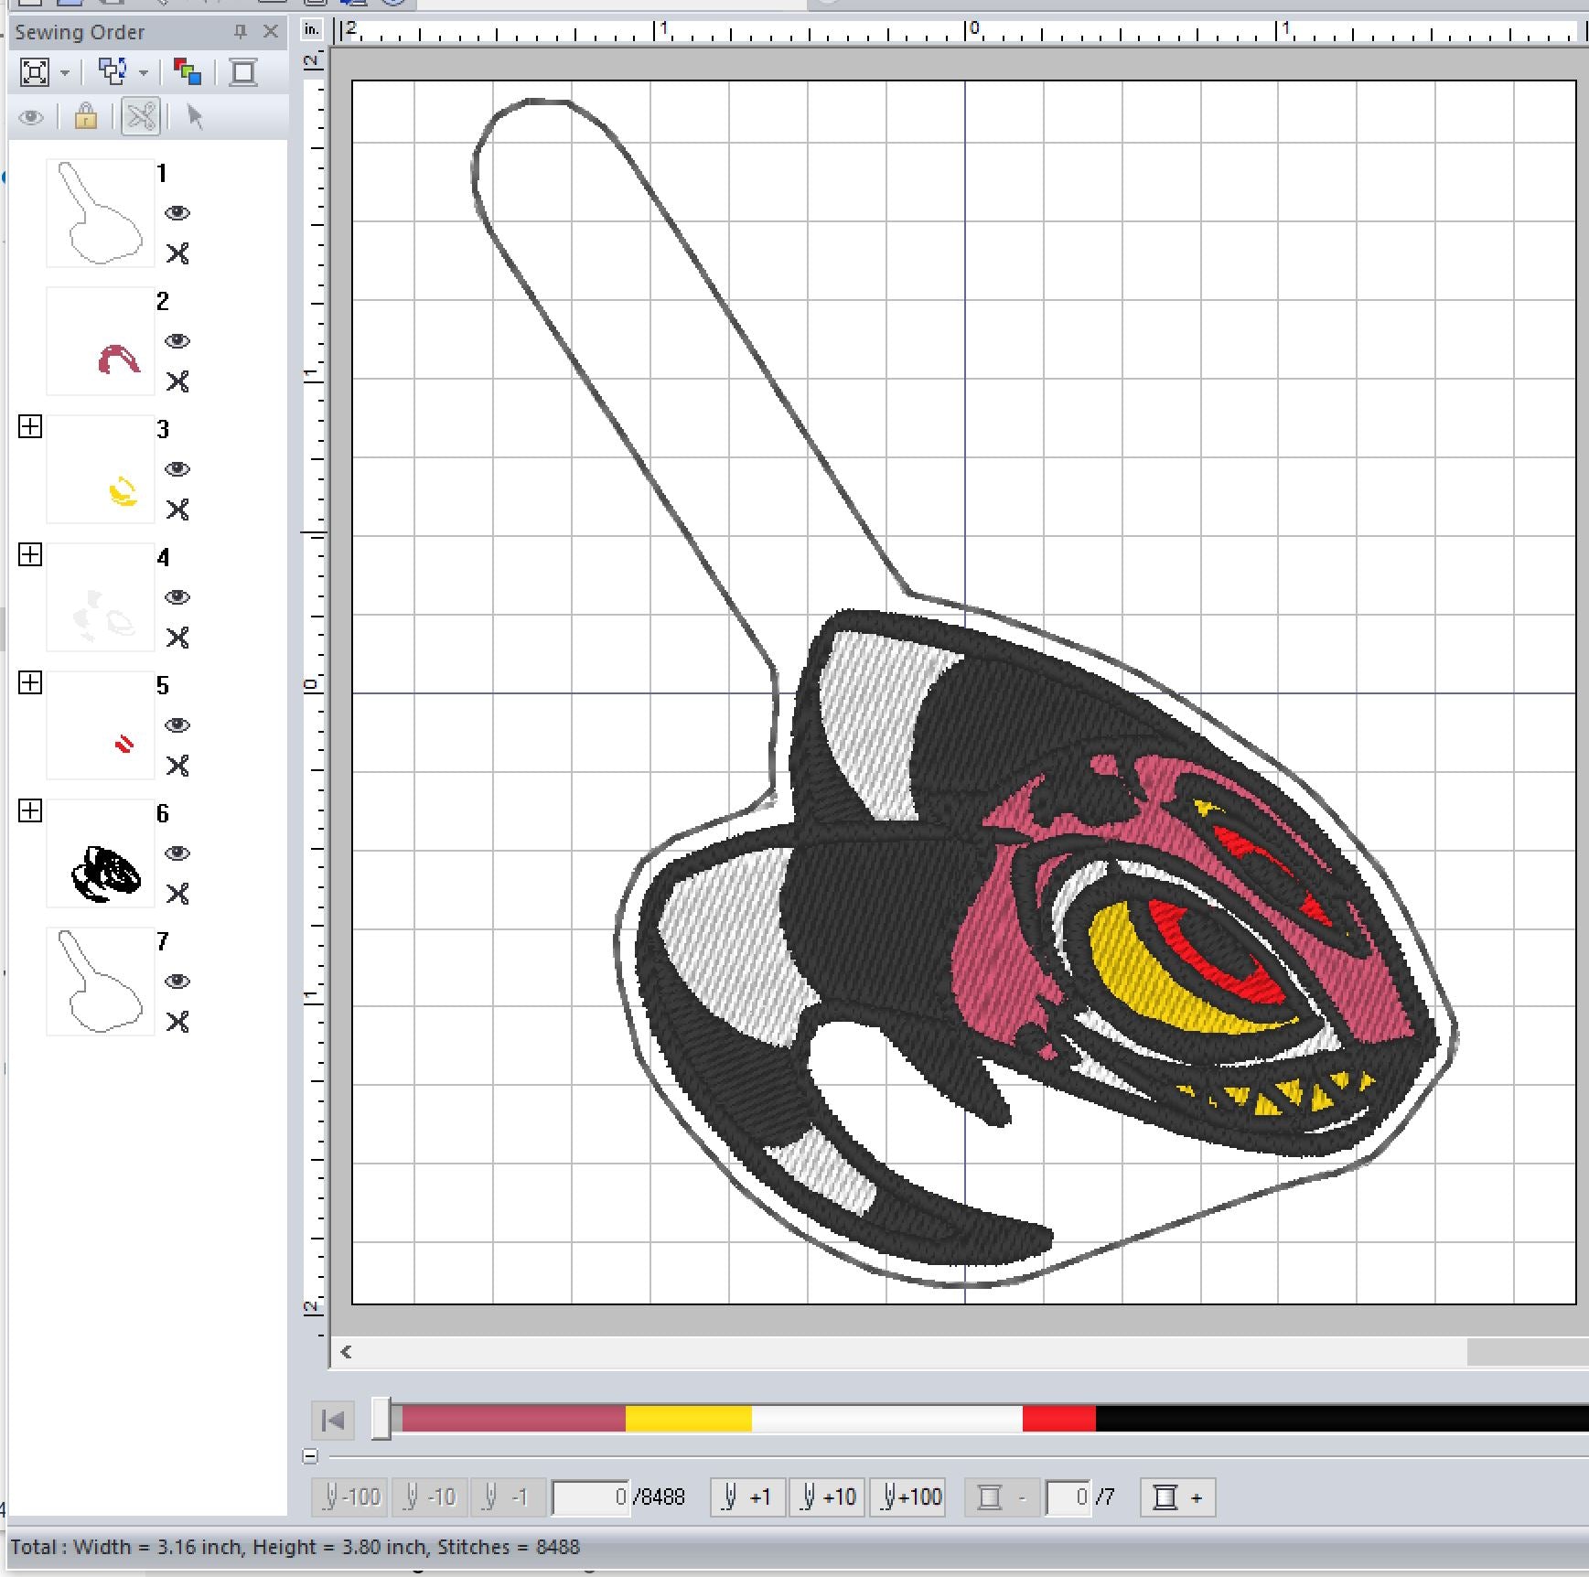Pin the Sewing Order panel
Viewport: 1589px width, 1577px height.
[241, 32]
